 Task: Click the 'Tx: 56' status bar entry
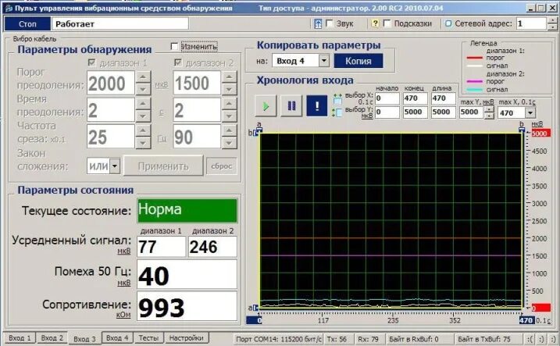click(x=337, y=339)
